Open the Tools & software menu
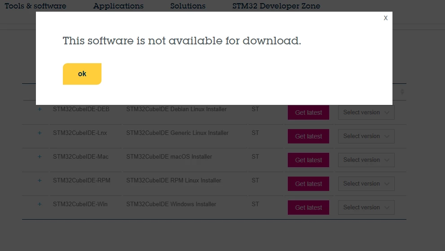 [x=35, y=6]
